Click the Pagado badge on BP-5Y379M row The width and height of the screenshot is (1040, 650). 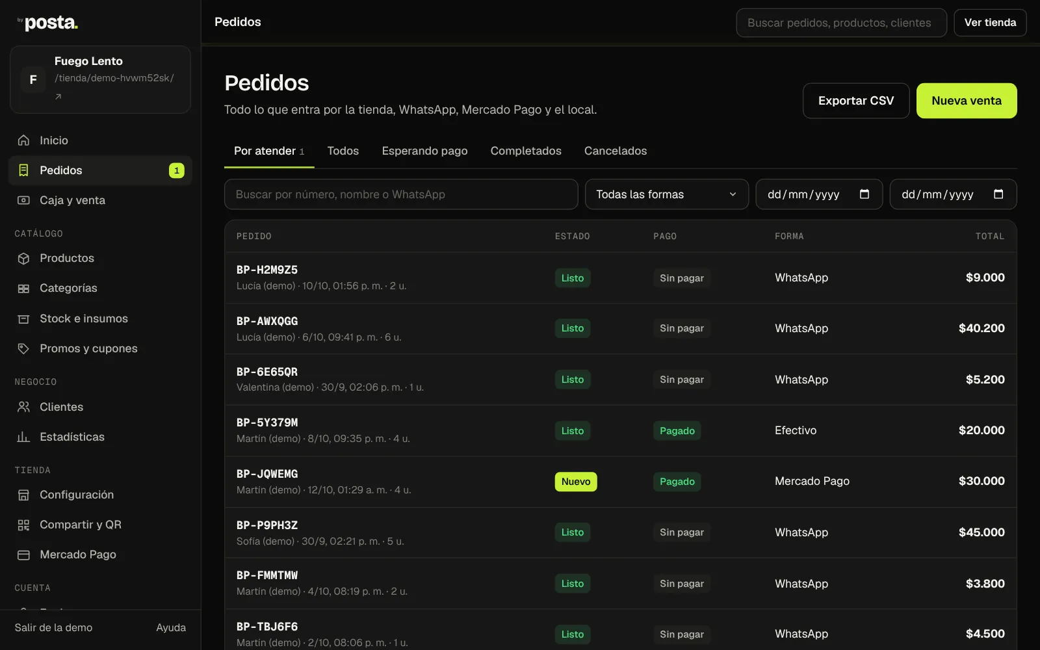[677, 431]
